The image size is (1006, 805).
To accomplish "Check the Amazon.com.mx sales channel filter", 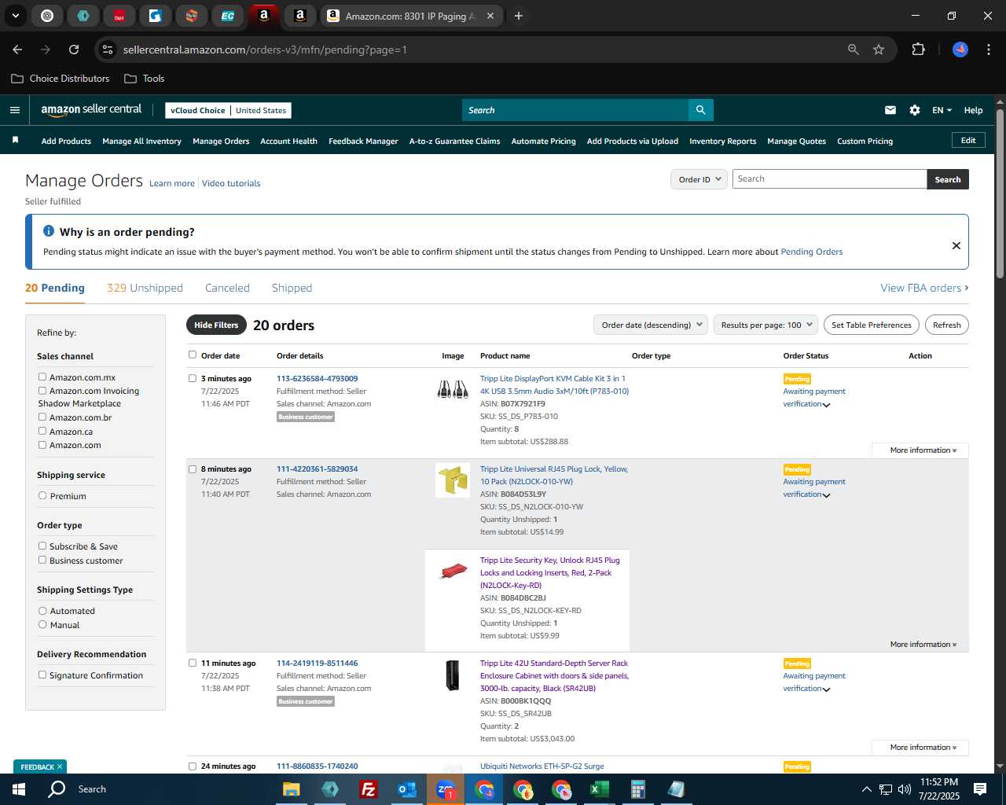I will [42, 377].
